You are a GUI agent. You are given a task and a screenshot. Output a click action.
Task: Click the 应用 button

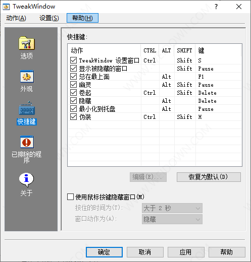pos(186,252)
